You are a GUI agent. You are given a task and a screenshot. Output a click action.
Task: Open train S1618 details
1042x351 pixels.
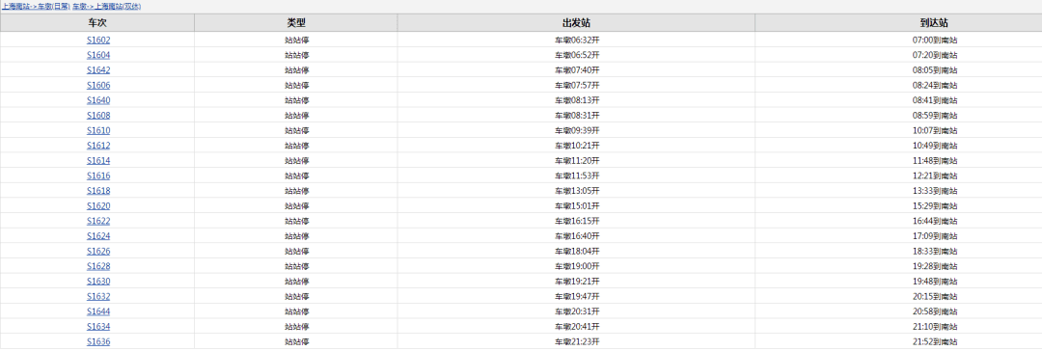coord(98,191)
